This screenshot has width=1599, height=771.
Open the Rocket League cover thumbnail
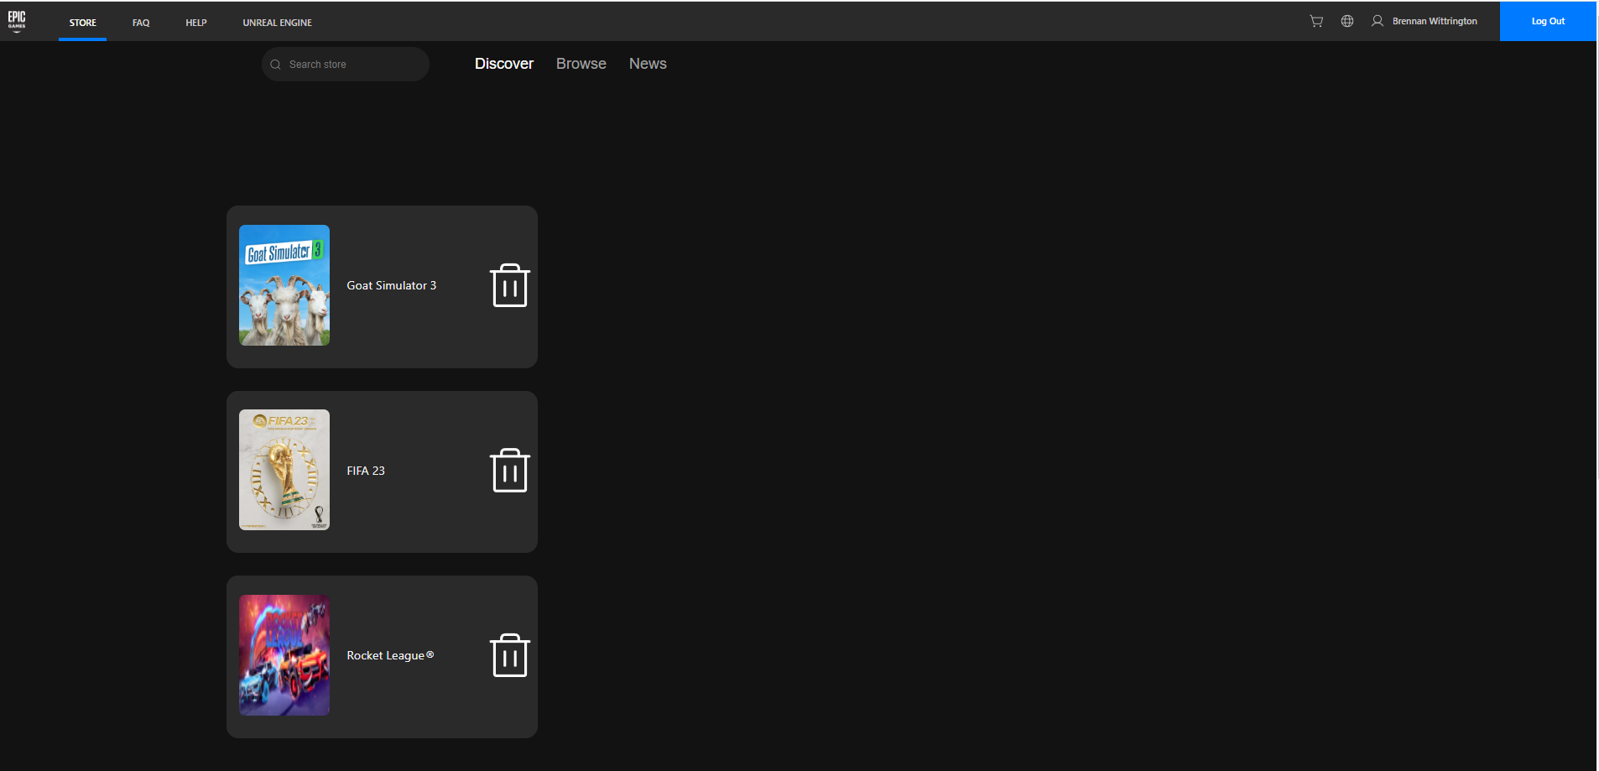point(284,655)
